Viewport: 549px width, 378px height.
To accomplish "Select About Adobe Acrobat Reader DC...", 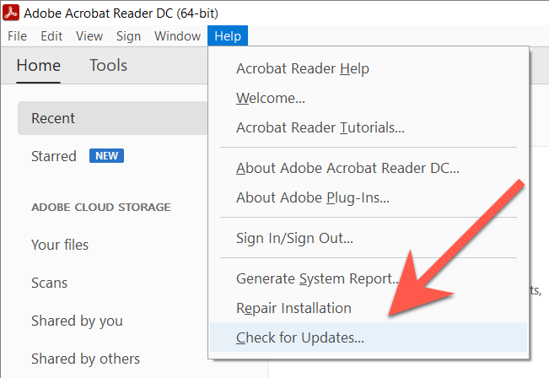I will click(369, 168).
